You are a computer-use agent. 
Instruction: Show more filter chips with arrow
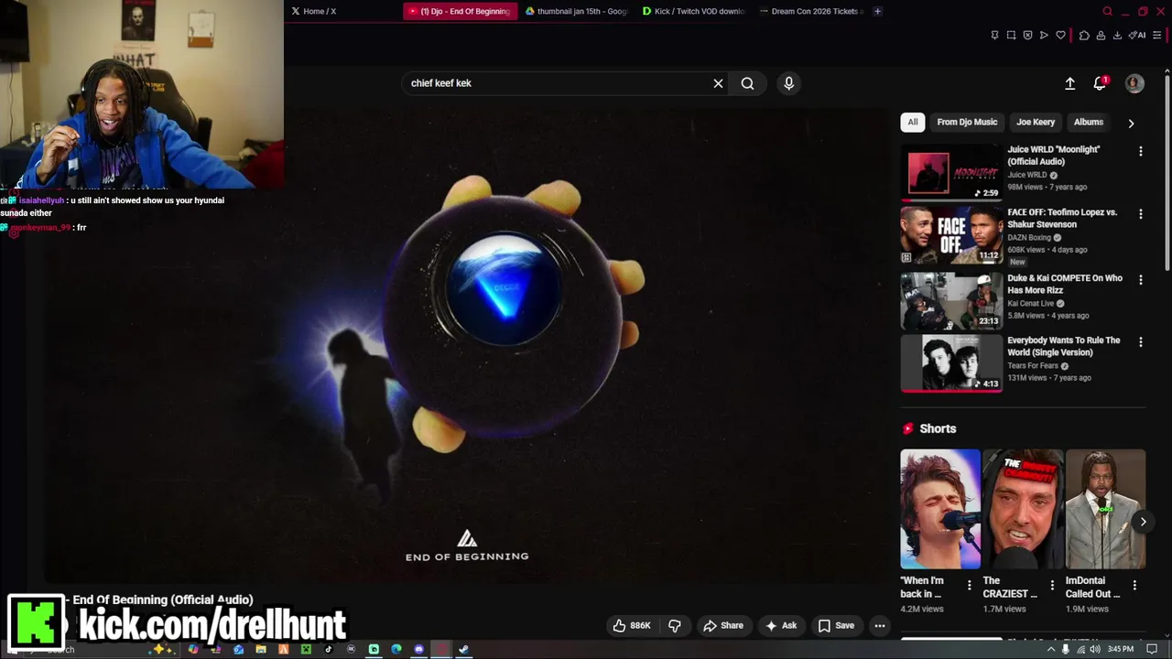click(1131, 123)
